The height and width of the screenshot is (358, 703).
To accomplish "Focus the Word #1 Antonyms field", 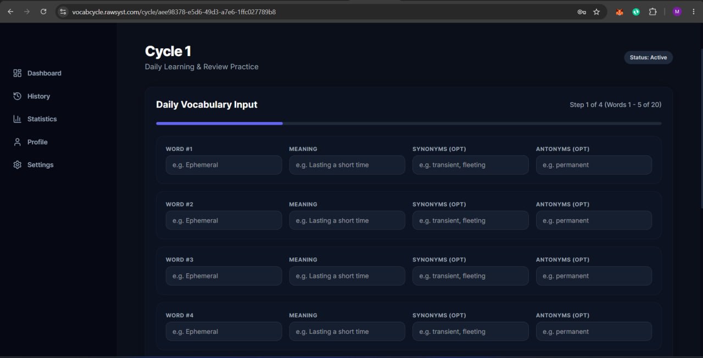I will pos(594,165).
